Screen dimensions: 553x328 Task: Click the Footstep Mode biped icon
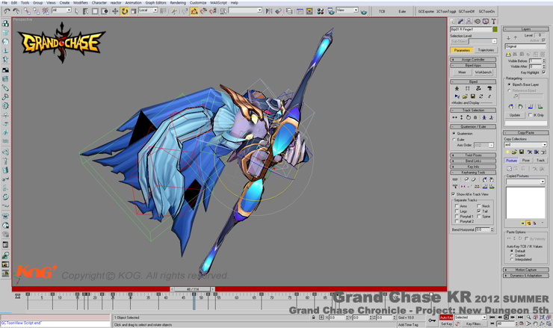point(468,88)
